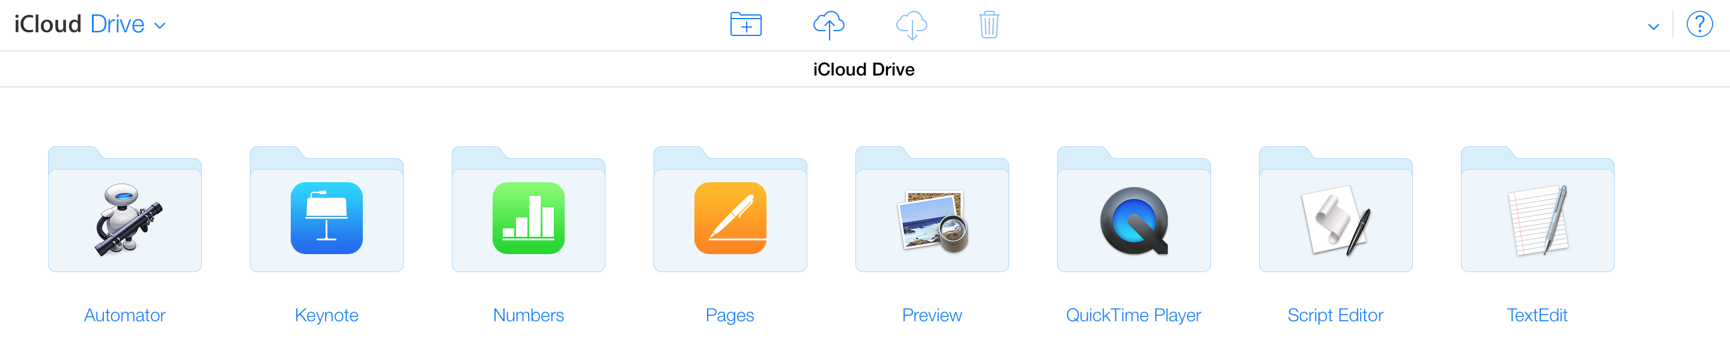
Task: Click the iCloud Drive location heading
Action: [864, 70]
